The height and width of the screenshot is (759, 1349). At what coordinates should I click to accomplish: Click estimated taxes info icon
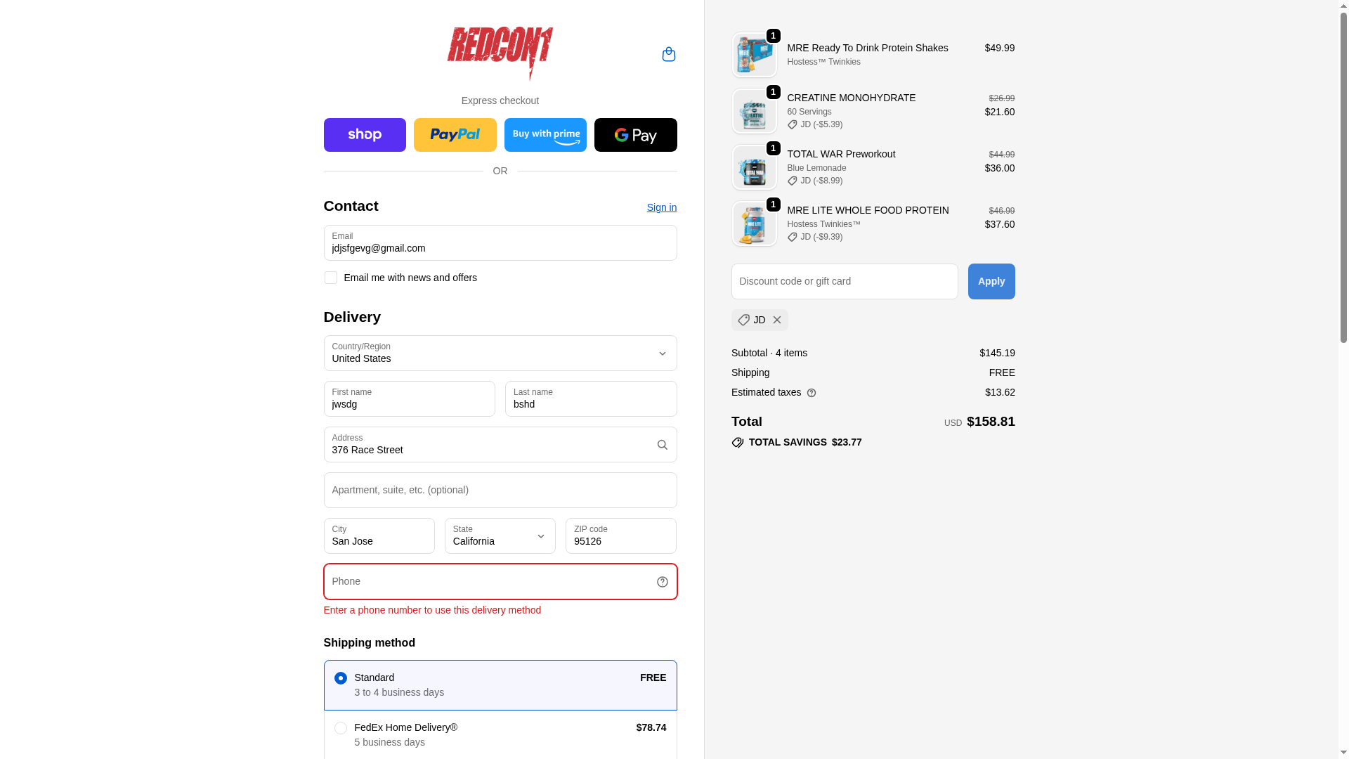812,393
